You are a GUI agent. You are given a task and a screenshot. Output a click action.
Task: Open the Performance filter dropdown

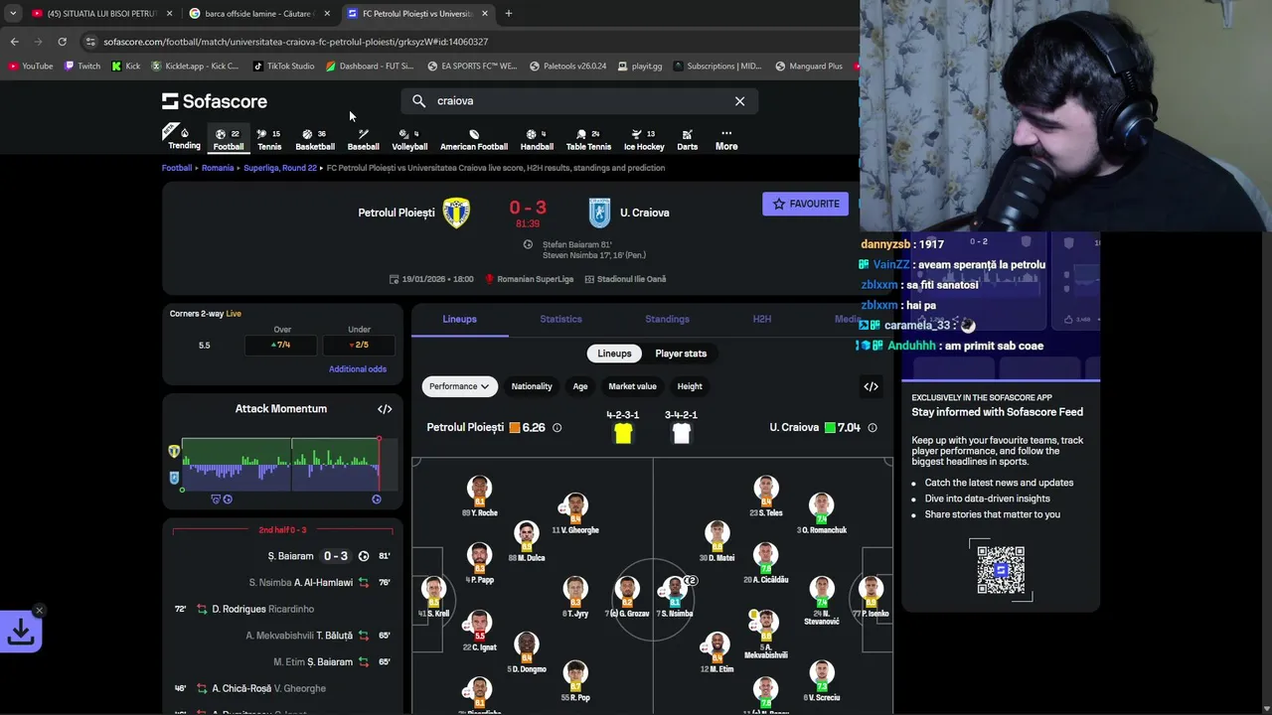459,386
